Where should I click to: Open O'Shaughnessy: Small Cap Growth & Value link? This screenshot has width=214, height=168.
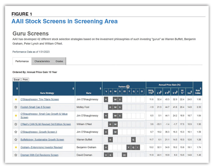[44, 116]
